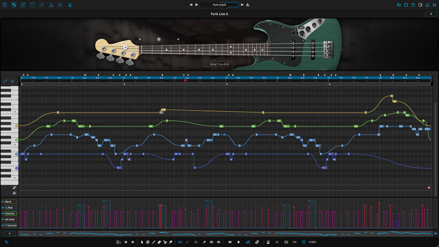The image size is (439, 247).
Task: Click the magenta marker icon at right edge
Action: 428,188
